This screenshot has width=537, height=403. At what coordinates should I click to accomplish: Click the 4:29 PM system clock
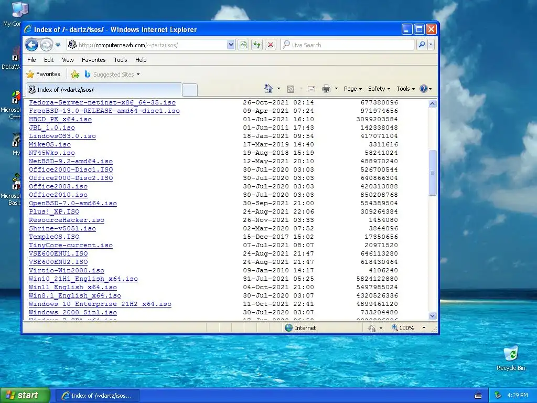point(518,396)
